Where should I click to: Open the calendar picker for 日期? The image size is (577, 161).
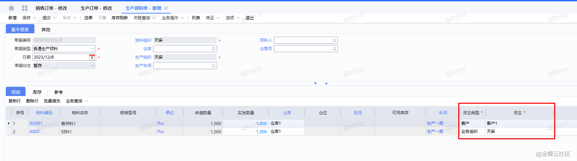point(92,57)
